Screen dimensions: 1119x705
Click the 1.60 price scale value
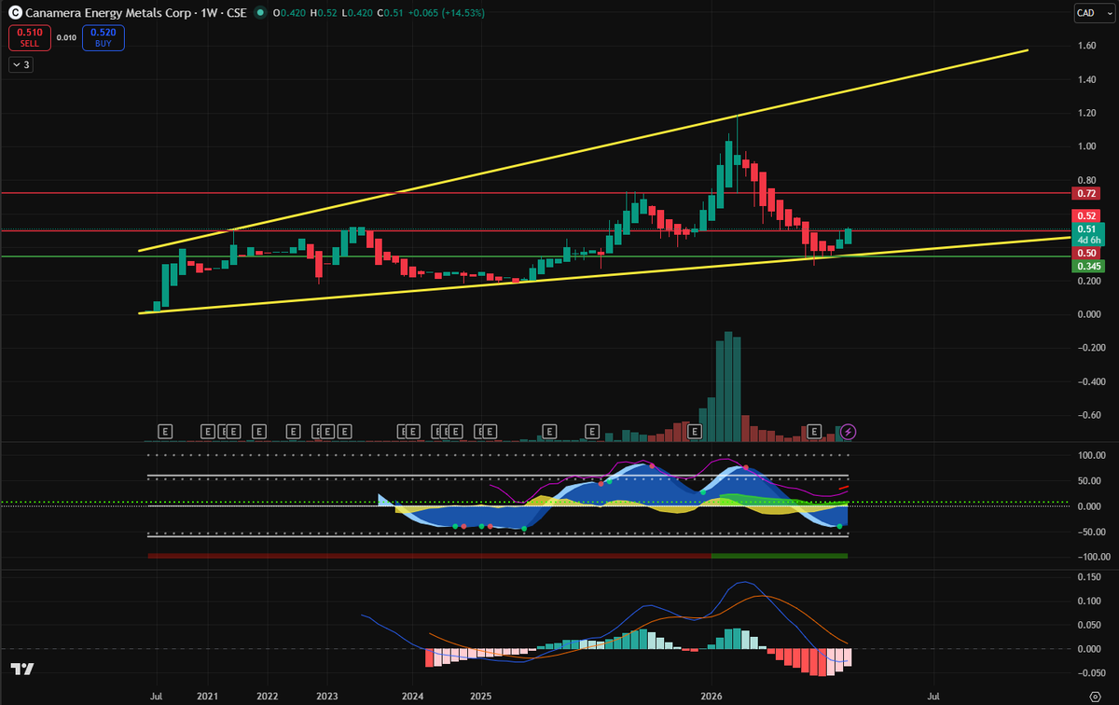tap(1087, 45)
